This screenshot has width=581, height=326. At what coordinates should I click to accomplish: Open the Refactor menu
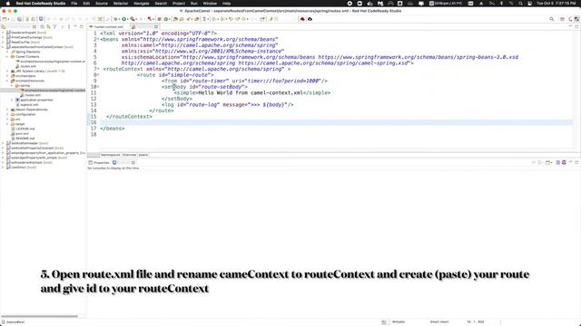coord(121,4)
